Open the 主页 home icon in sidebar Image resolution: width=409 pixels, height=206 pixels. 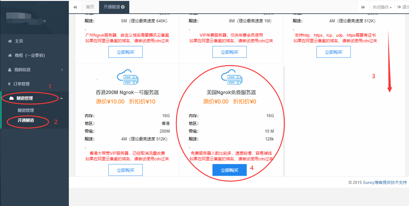(10, 41)
